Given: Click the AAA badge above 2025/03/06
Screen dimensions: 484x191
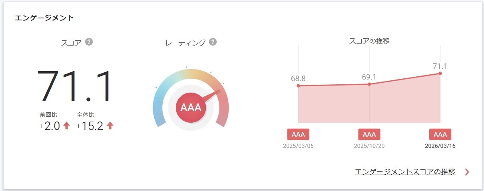Looking at the screenshot, I should [298, 134].
